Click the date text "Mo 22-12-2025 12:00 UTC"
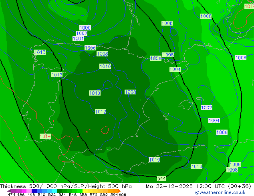This screenshot has height=196, width=254. [185, 186]
